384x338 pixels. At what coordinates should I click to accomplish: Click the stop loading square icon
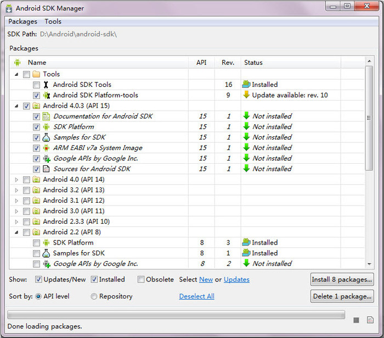[356, 320]
